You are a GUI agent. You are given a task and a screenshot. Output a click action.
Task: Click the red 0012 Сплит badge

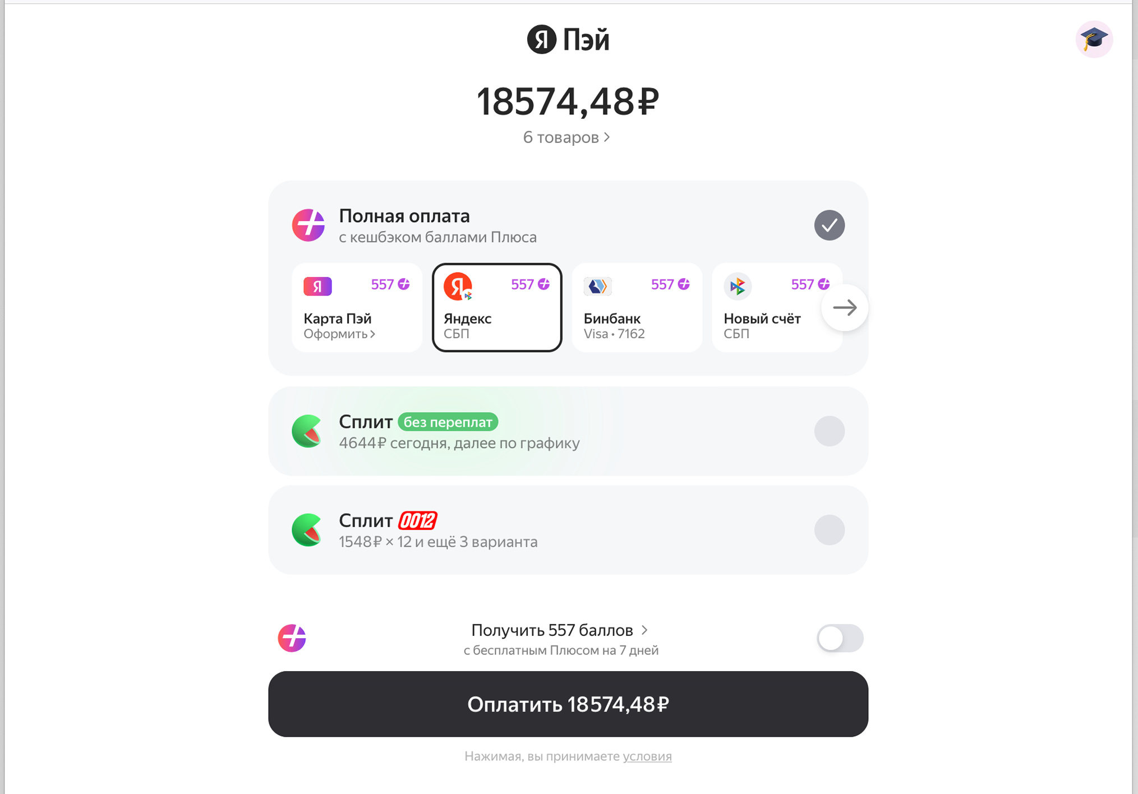tap(417, 521)
